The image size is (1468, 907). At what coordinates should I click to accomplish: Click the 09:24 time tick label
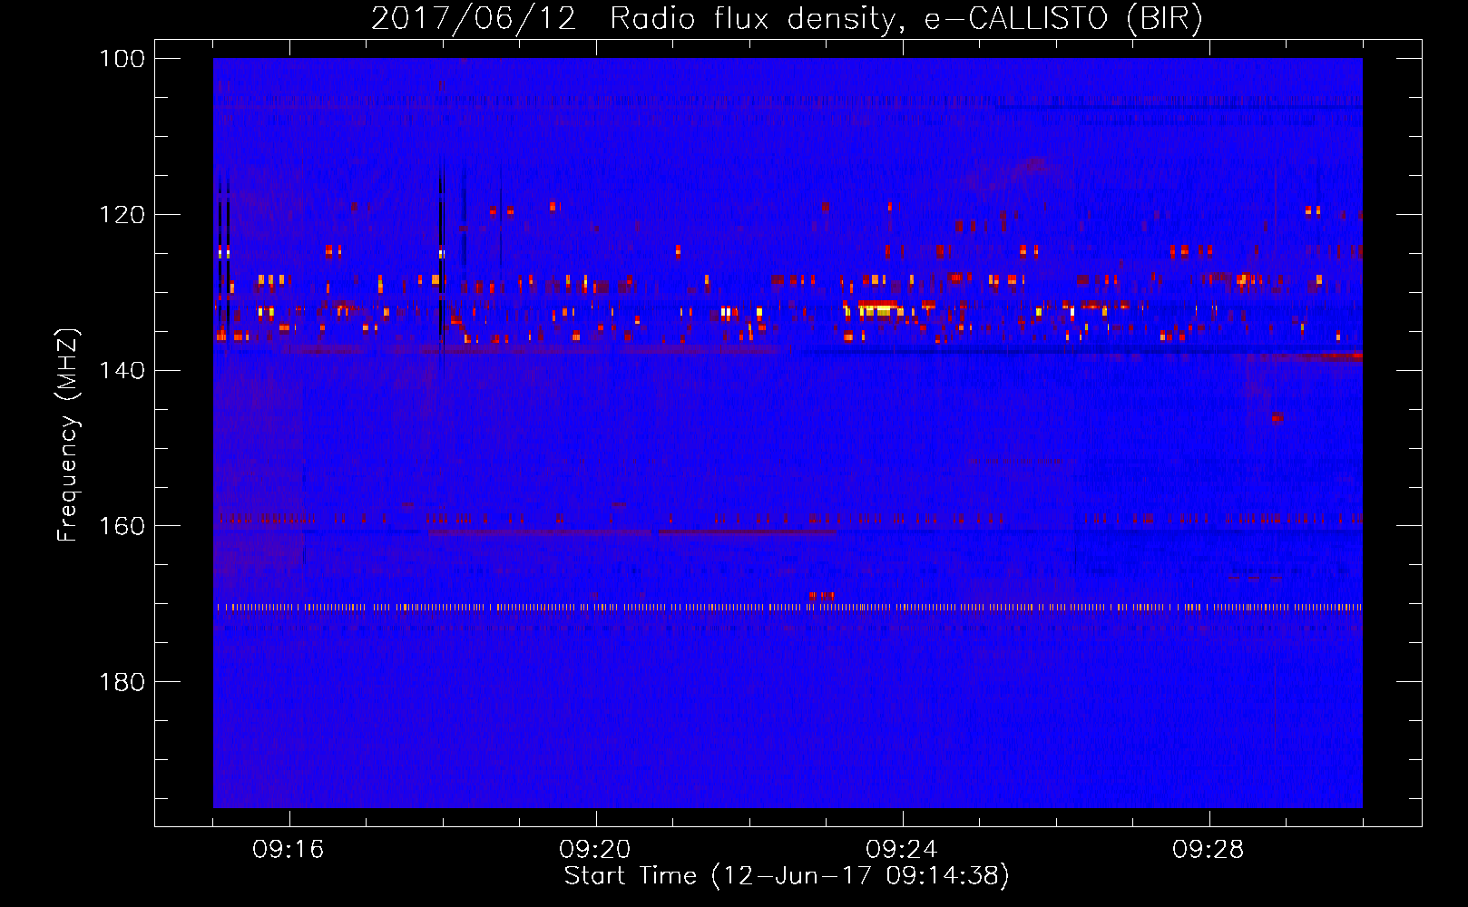tap(902, 850)
